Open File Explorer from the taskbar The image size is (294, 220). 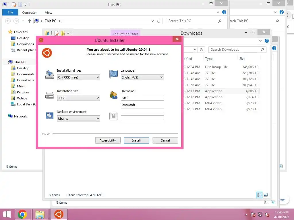(x=40, y=214)
